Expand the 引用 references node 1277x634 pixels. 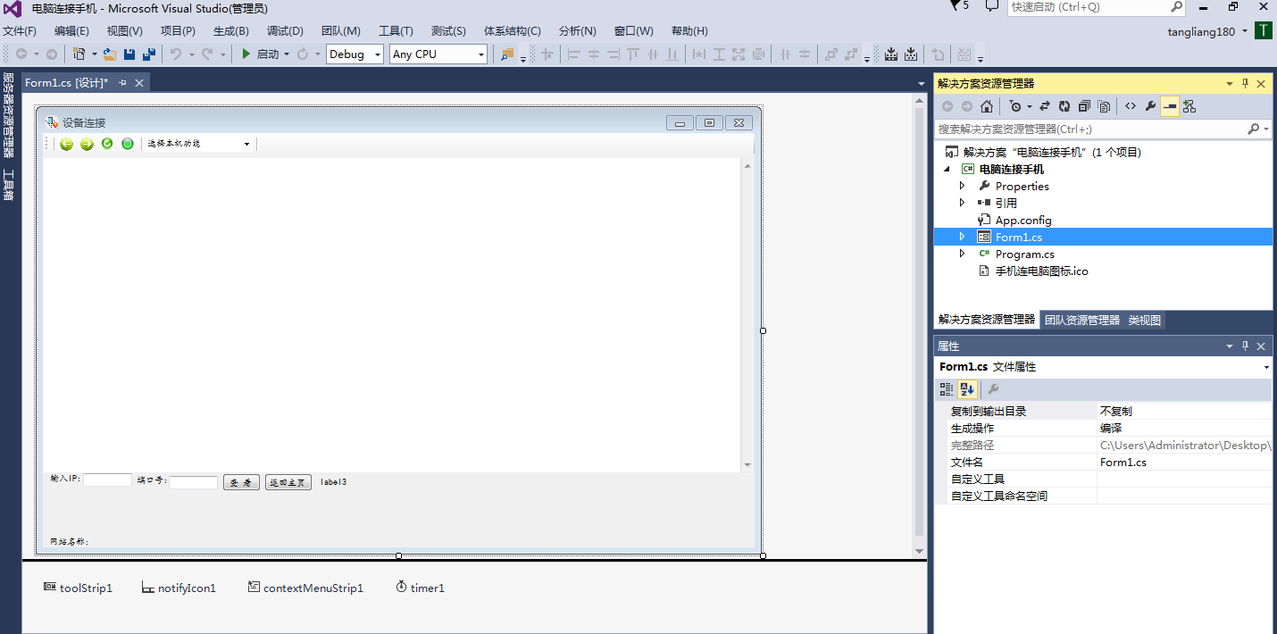(962, 203)
